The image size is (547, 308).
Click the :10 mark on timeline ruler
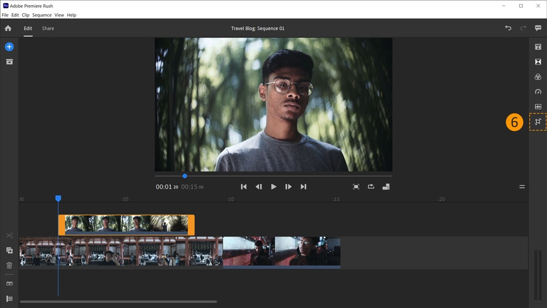point(231,199)
